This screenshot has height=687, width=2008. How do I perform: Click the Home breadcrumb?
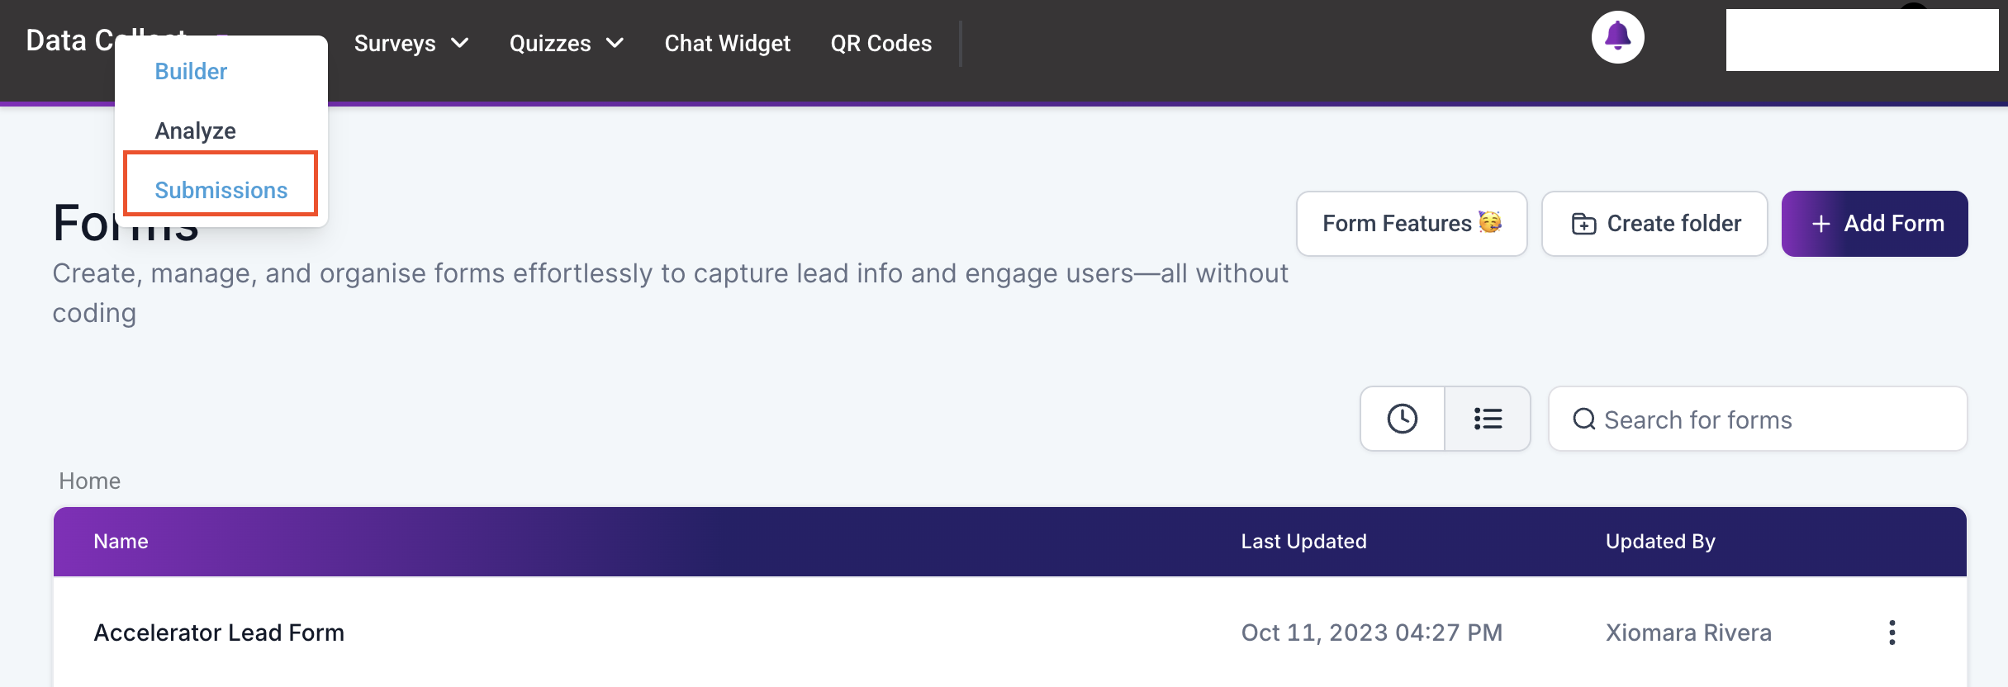[x=90, y=481]
